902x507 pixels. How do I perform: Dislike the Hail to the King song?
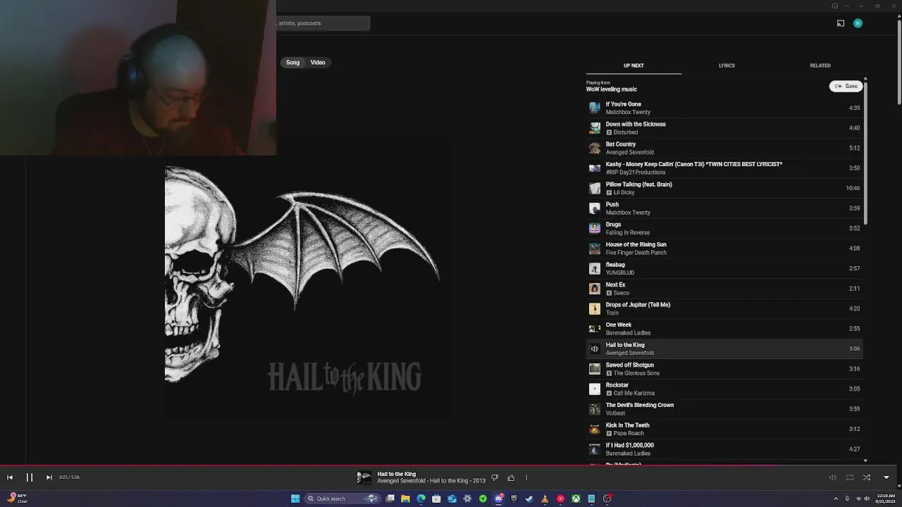[495, 478]
